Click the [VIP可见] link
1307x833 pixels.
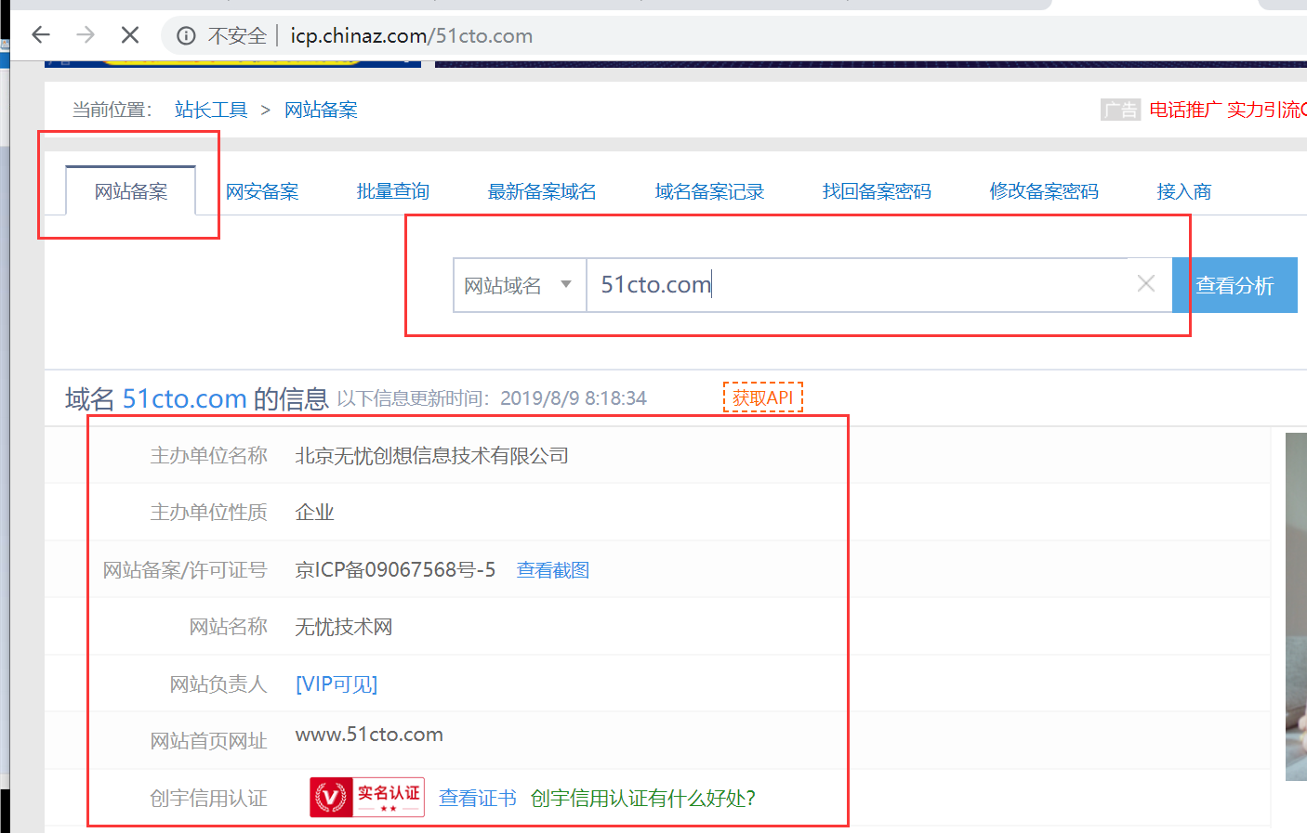[337, 684]
